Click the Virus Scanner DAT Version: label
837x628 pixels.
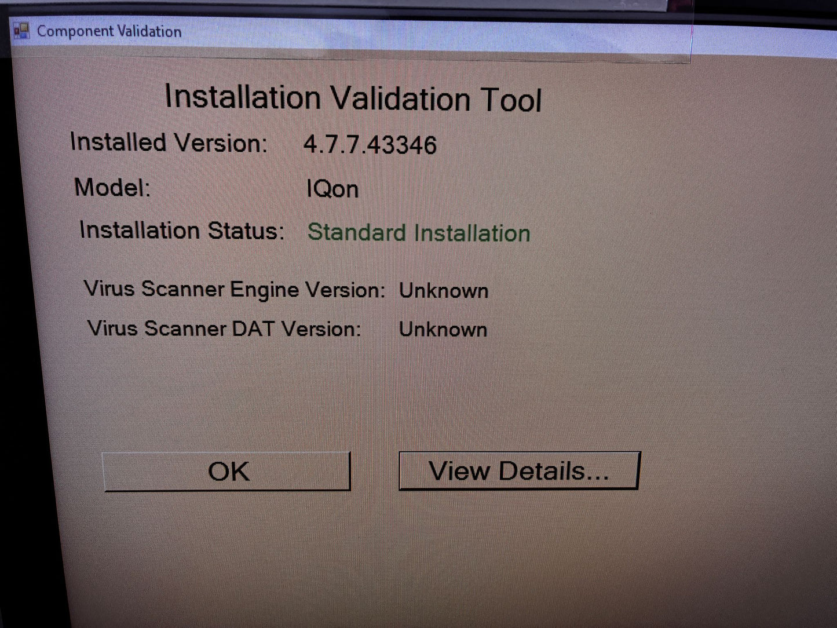coord(224,328)
